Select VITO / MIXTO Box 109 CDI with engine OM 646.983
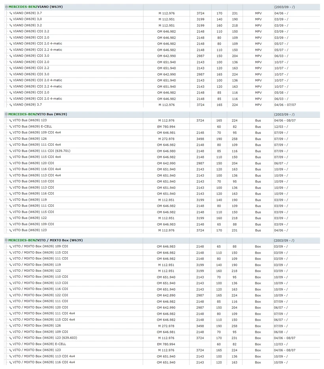Image resolution: width=324 pixels, height=369 pixels. [162, 247]
